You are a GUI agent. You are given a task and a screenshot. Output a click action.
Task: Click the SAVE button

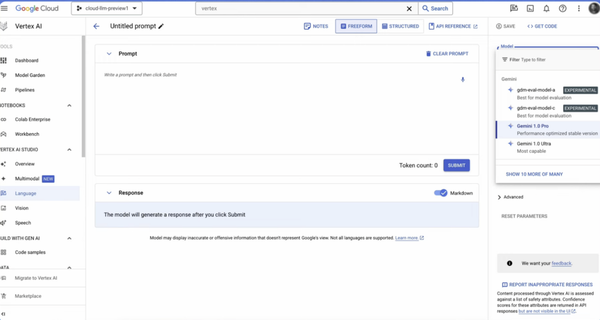[506, 26]
